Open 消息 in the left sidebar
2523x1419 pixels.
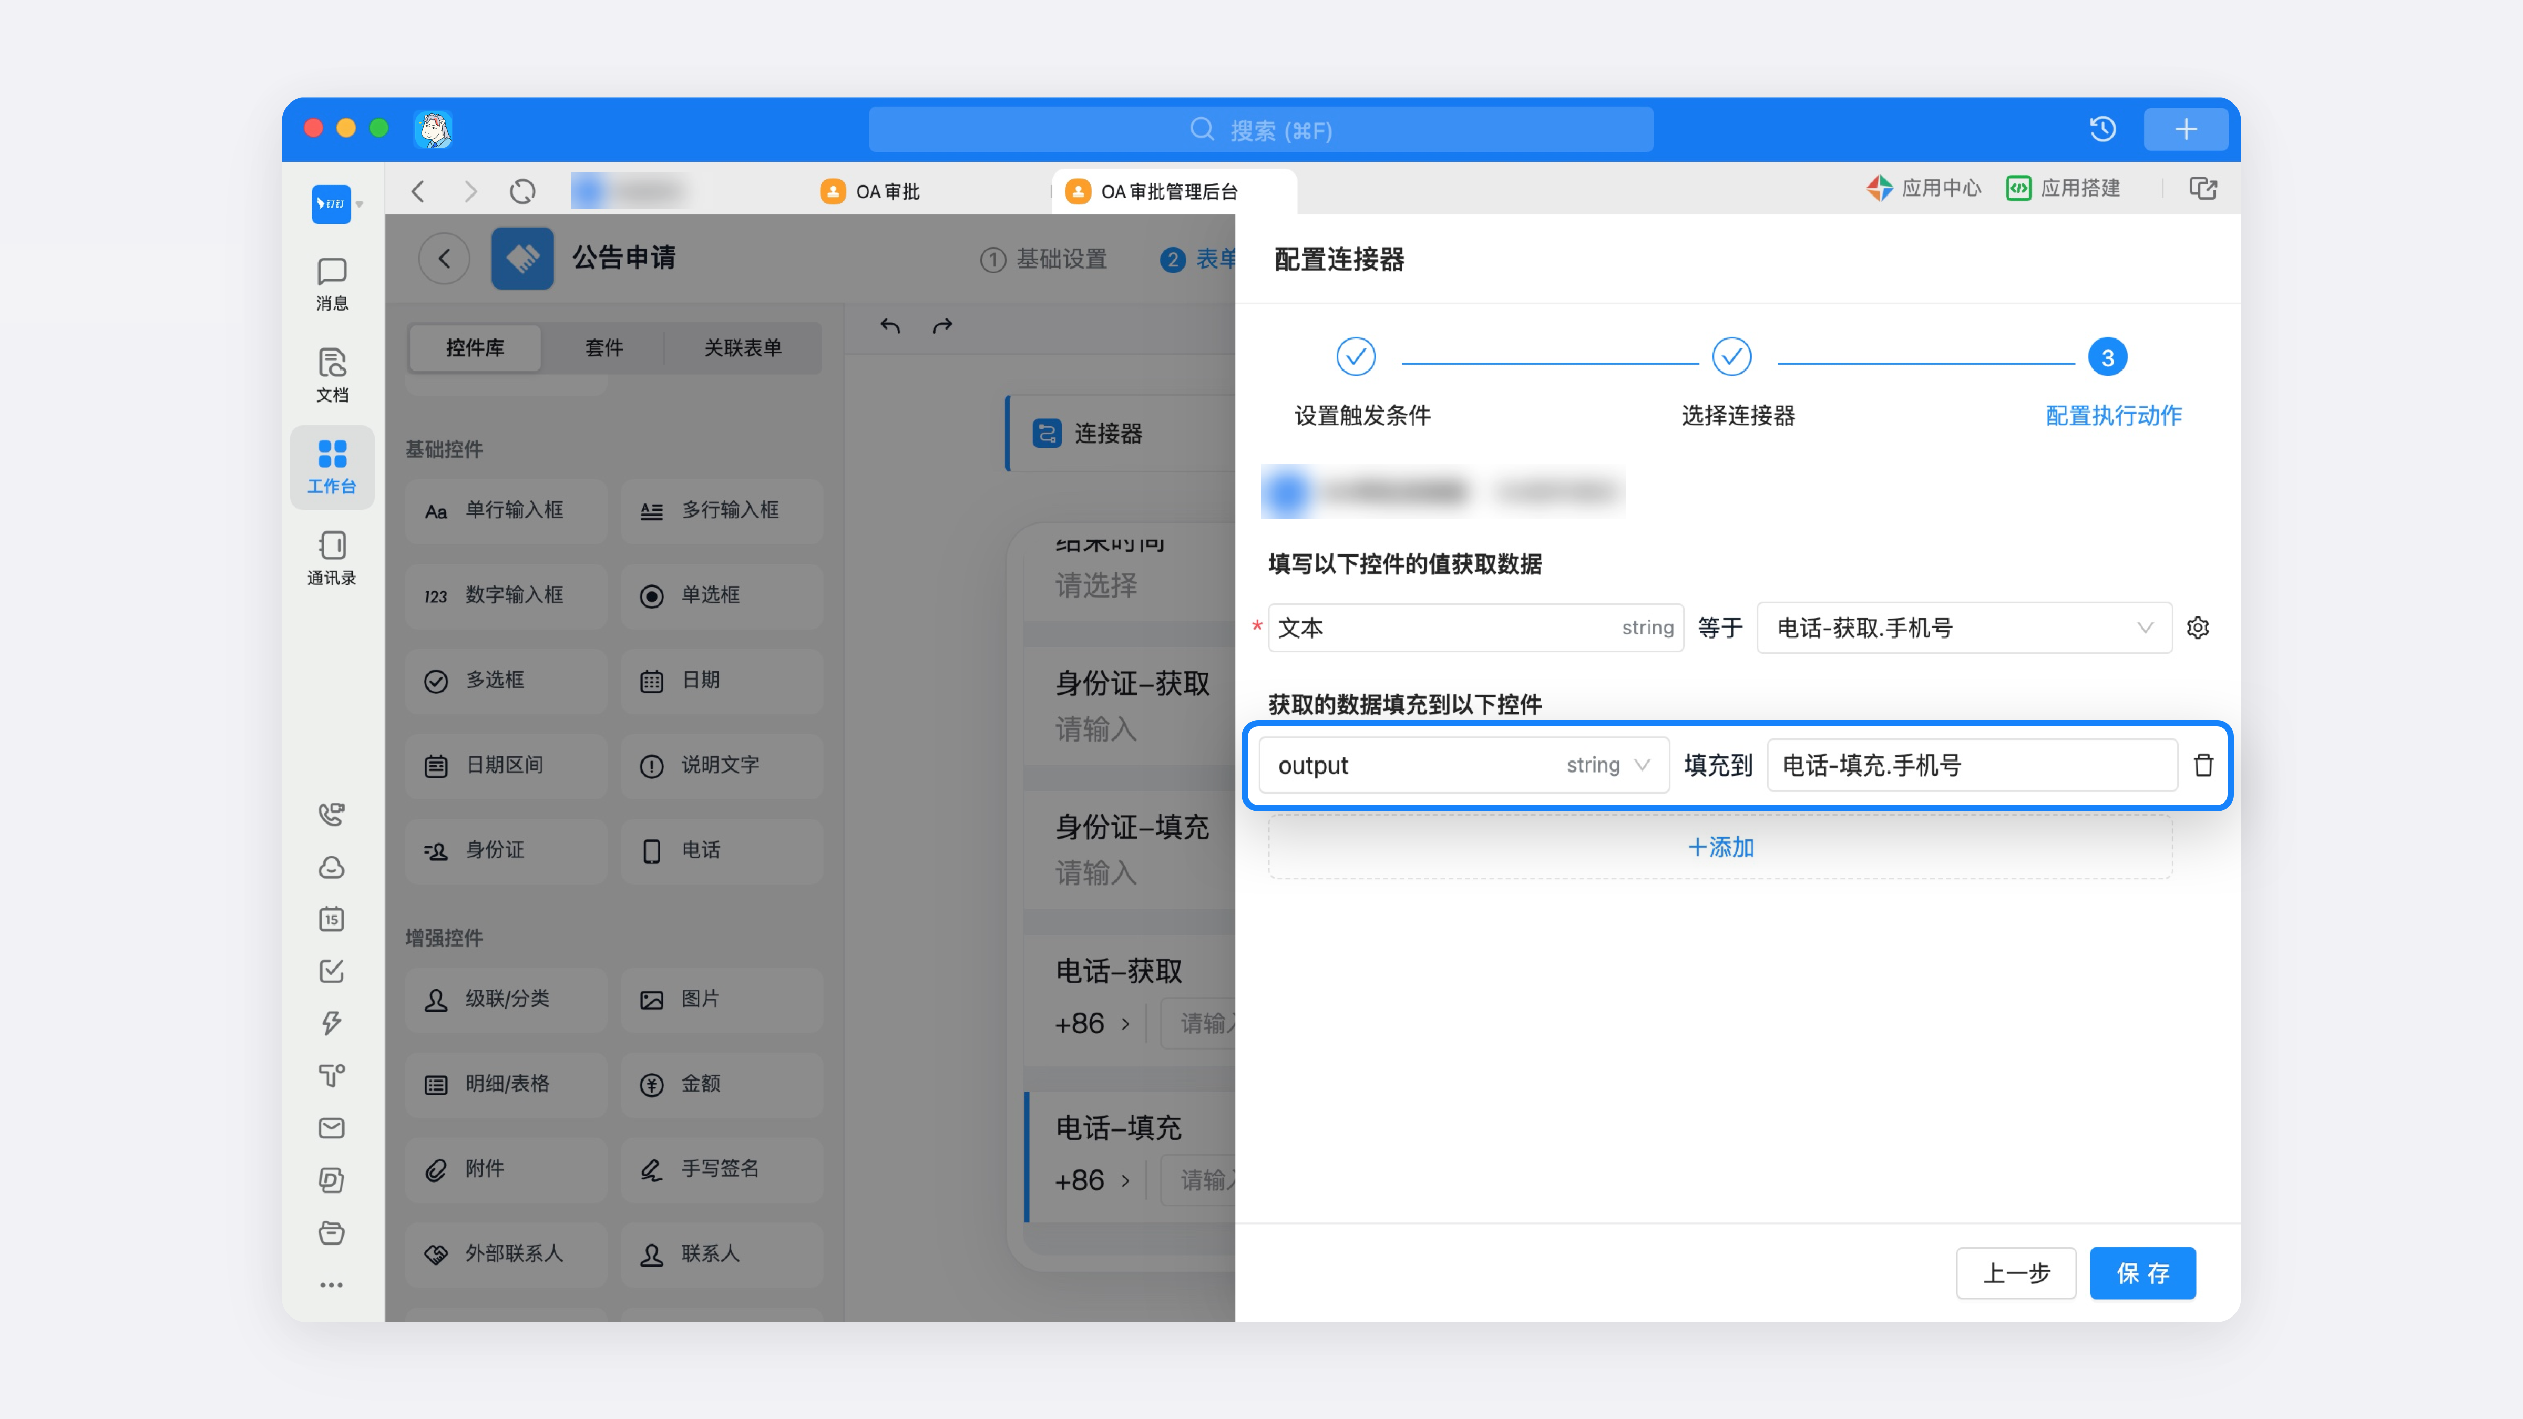pos(332,284)
